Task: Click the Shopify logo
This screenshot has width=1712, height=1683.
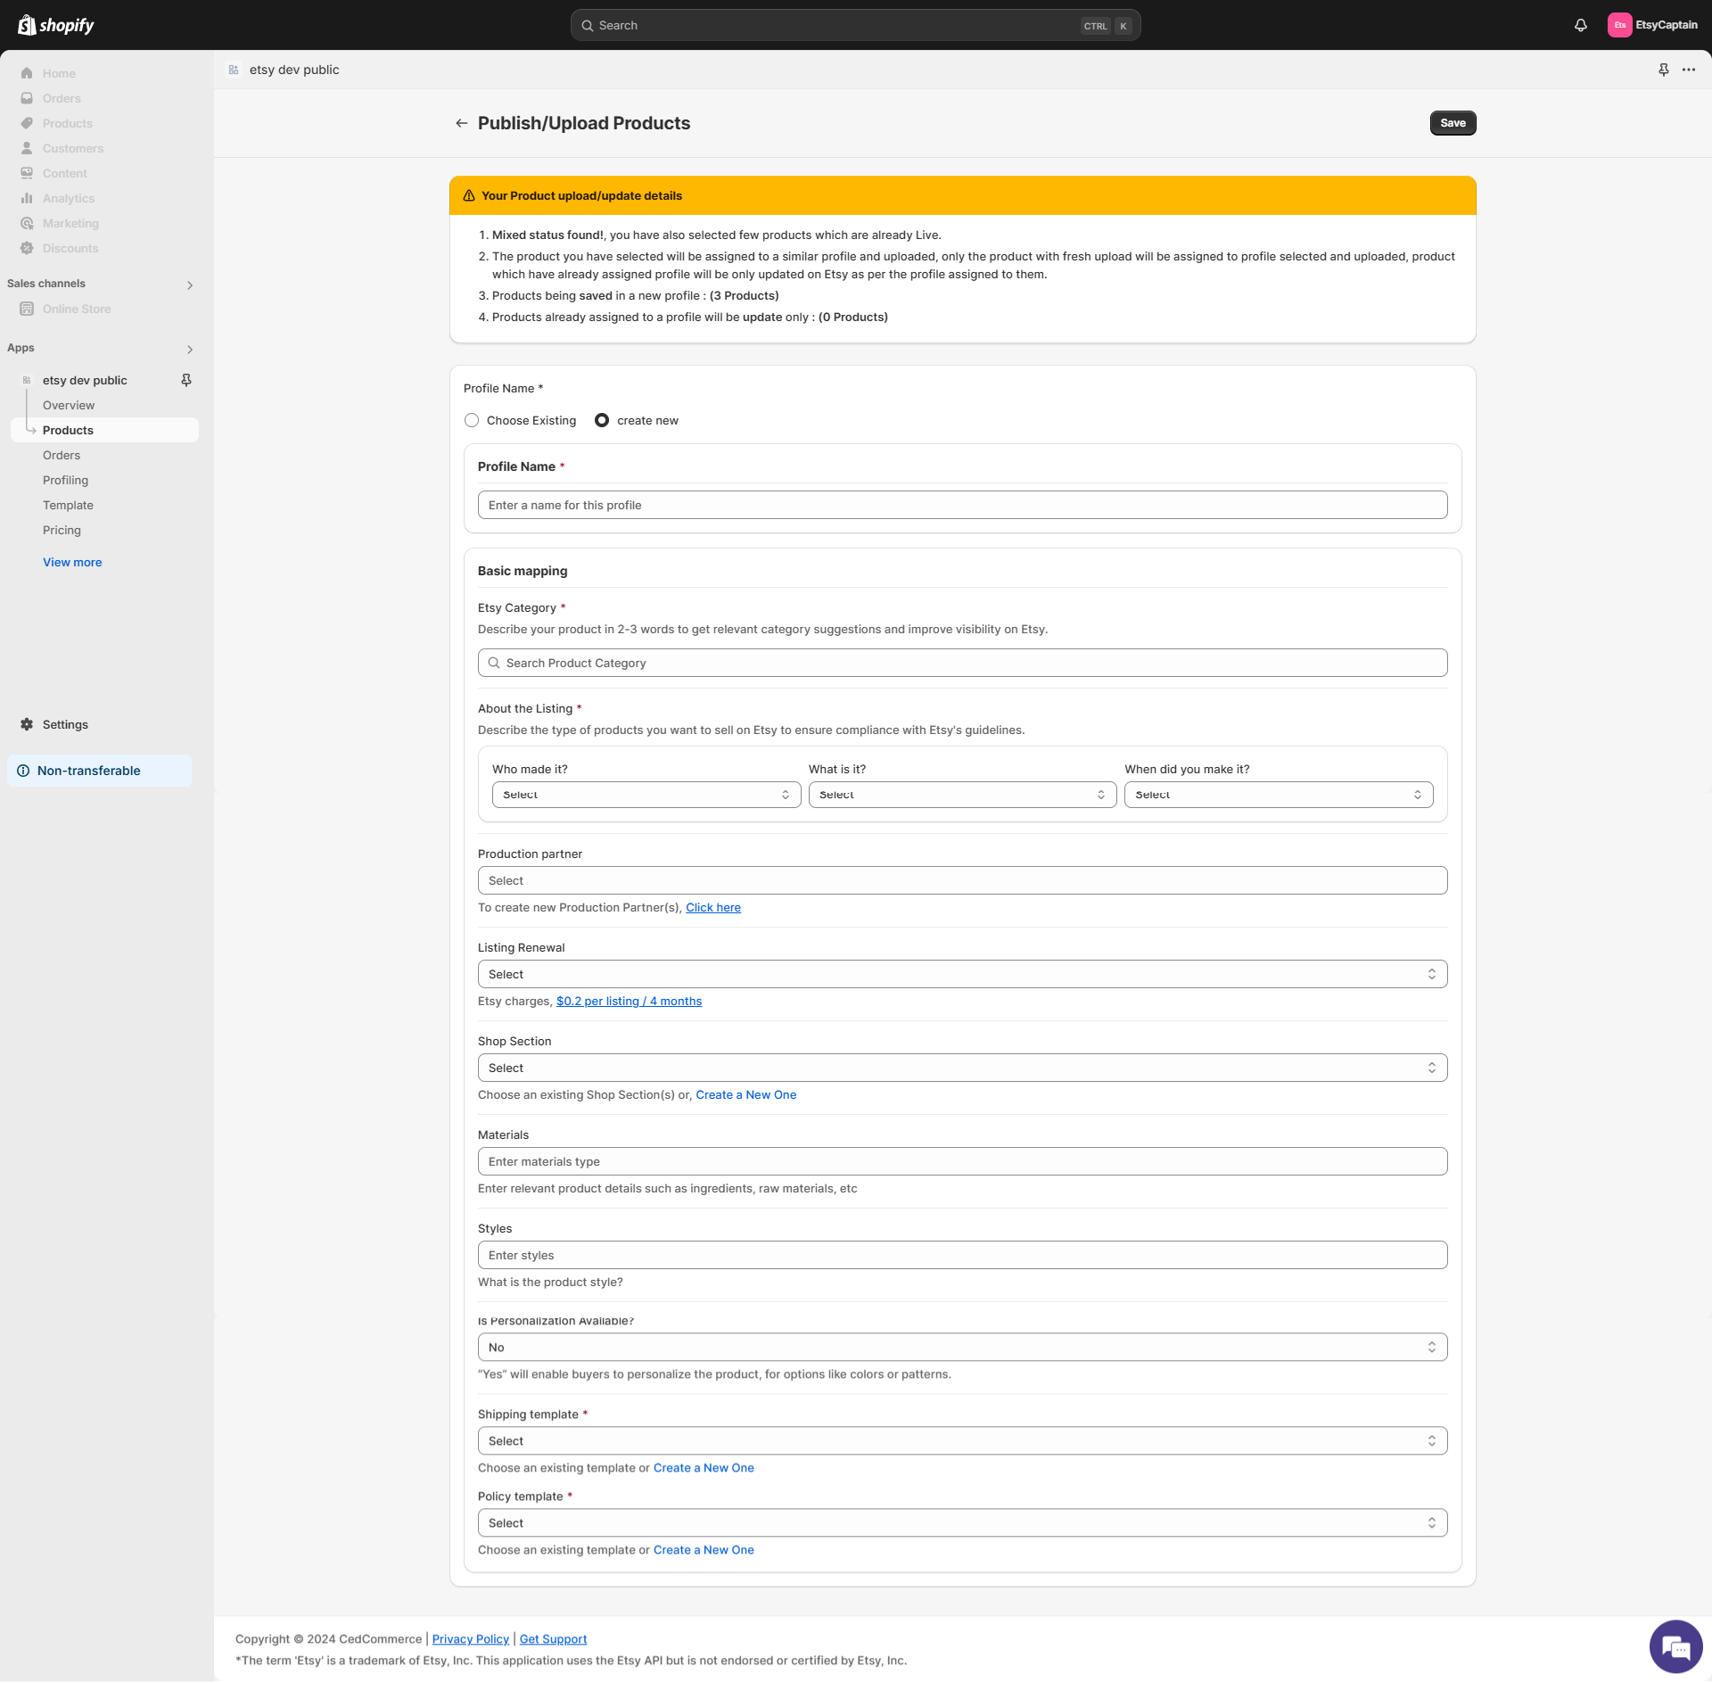Action: click(56, 25)
